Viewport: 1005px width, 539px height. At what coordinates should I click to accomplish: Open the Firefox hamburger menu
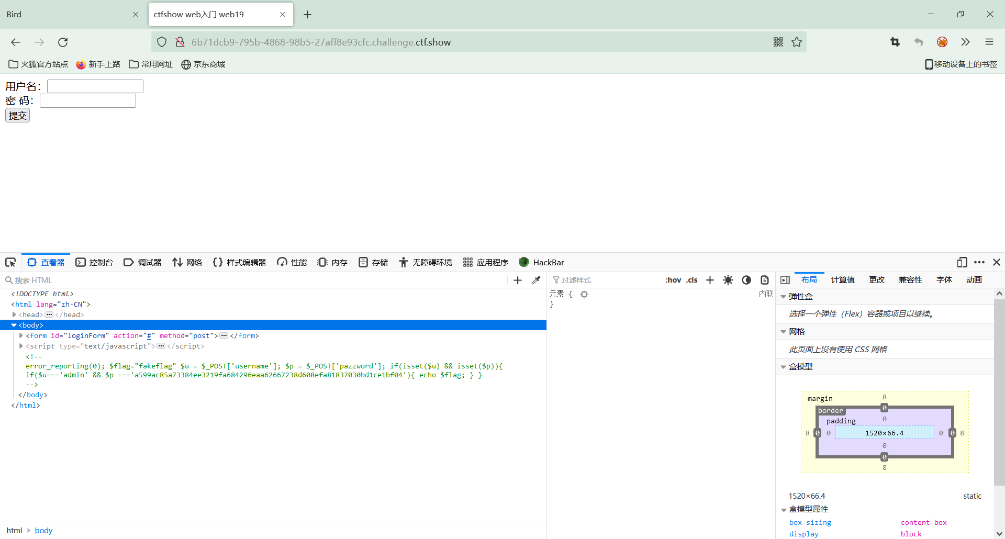[989, 42]
